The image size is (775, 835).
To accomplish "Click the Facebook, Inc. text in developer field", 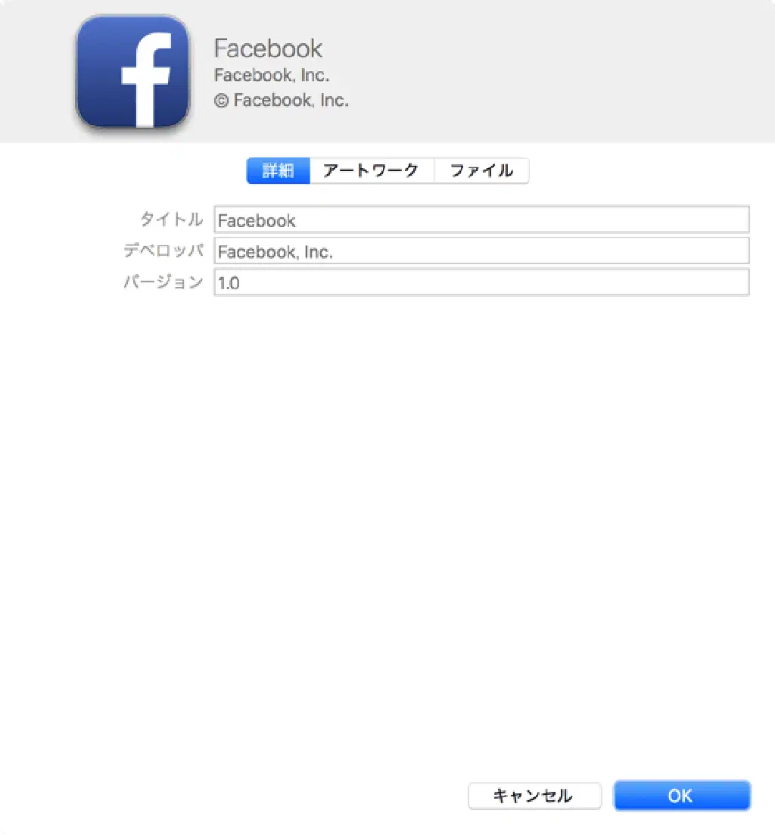I will tap(275, 252).
